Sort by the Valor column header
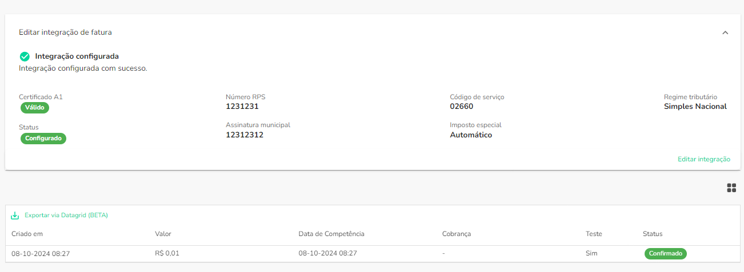Image resolution: width=744 pixels, height=272 pixels. 163,234
